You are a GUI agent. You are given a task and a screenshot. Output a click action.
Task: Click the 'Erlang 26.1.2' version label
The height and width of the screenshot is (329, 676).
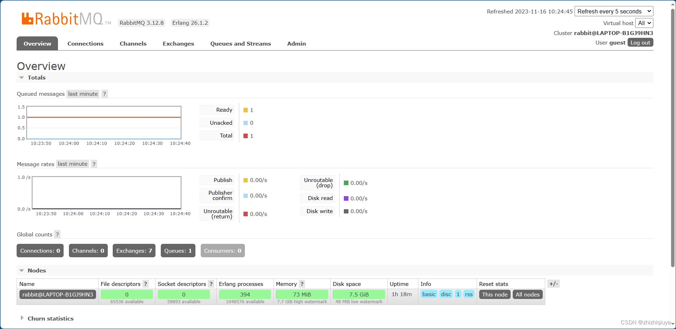click(190, 23)
